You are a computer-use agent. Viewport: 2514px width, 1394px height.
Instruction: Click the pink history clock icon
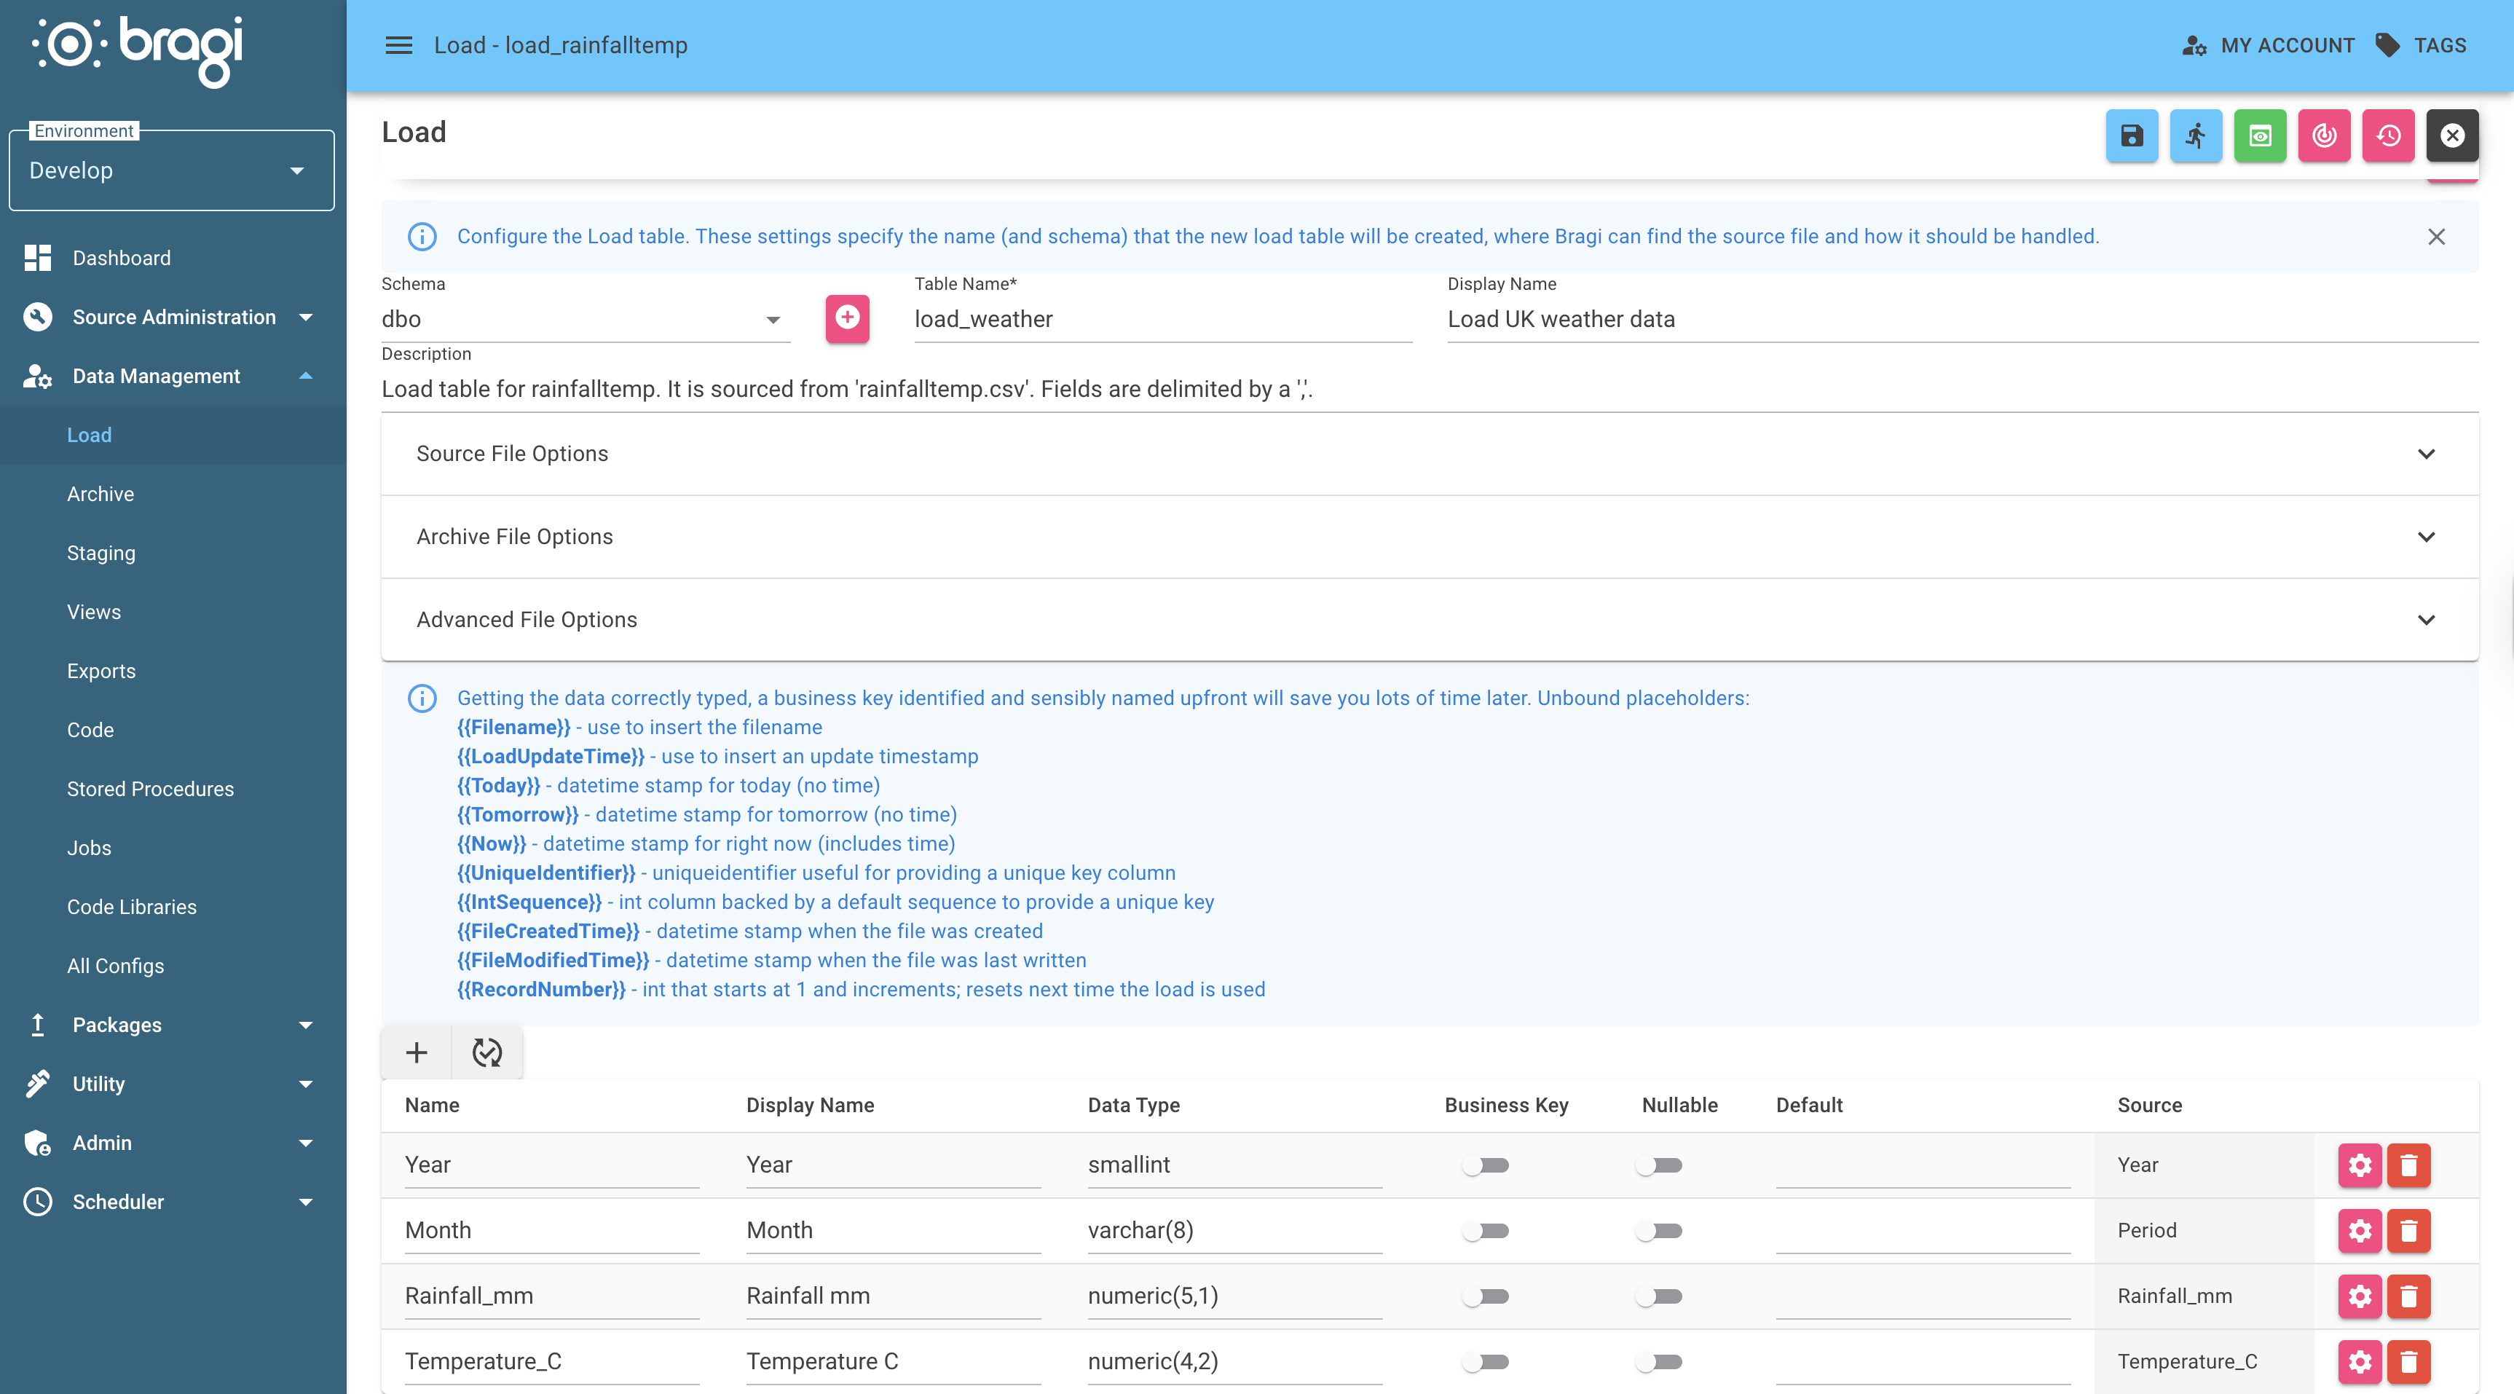coord(2388,135)
